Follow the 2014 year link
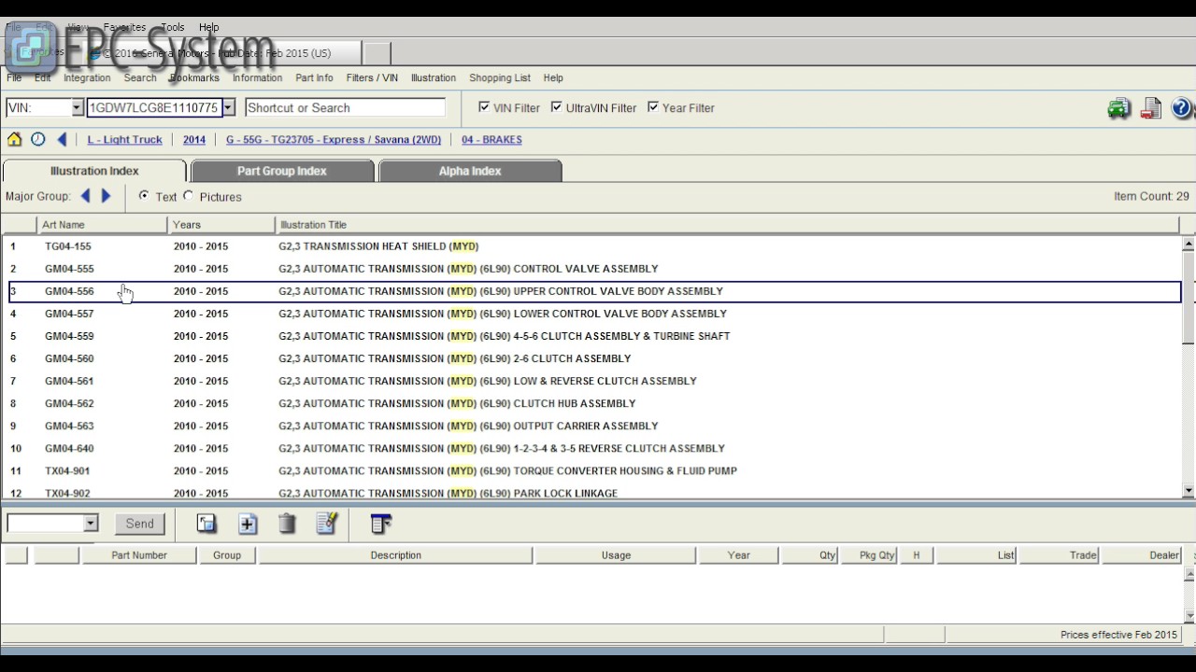This screenshot has height=672, width=1196. point(194,140)
